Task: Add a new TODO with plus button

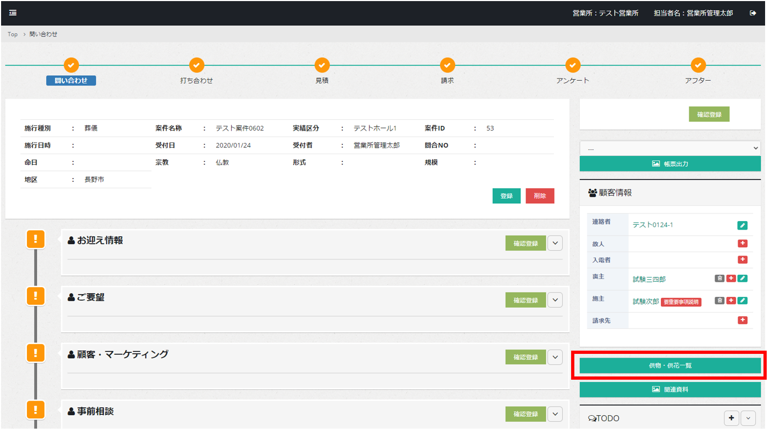Action: click(731, 418)
